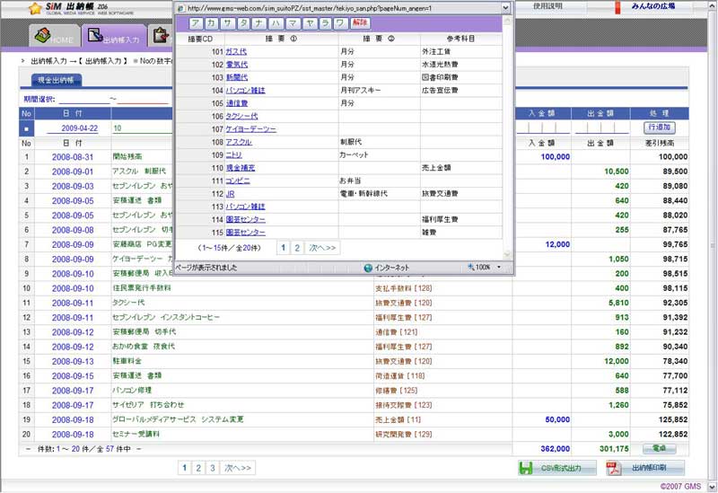
Task: Click the CSV形式出力 export button
Action: (x=556, y=468)
